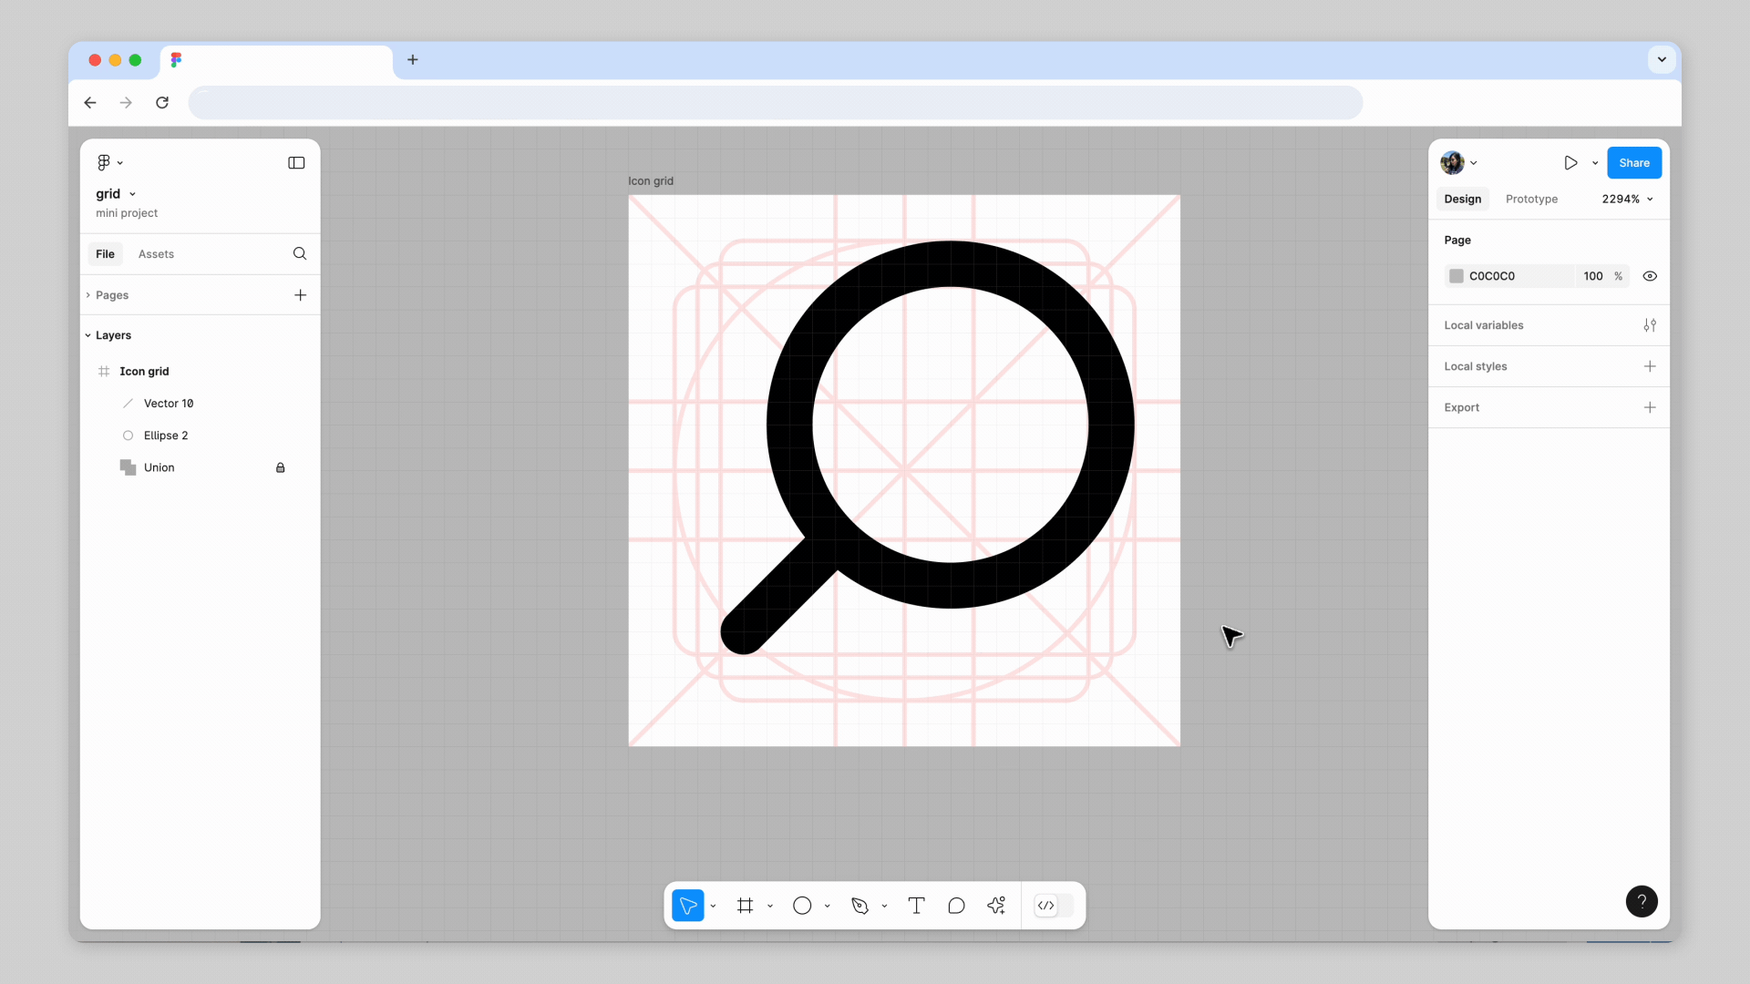Click the Figma tab favicon

coord(177,60)
